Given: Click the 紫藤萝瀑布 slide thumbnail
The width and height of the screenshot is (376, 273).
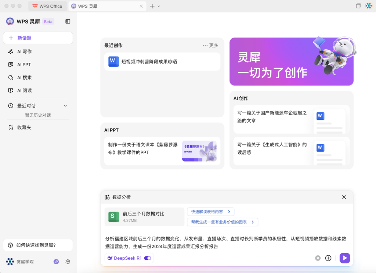Looking at the screenshot, I should (x=199, y=151).
